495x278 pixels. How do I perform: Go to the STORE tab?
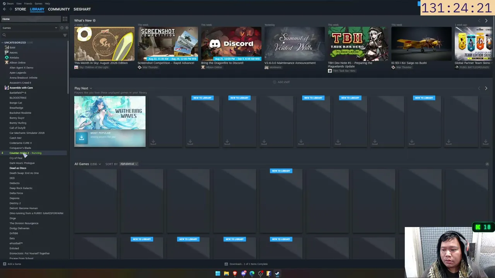click(x=20, y=9)
